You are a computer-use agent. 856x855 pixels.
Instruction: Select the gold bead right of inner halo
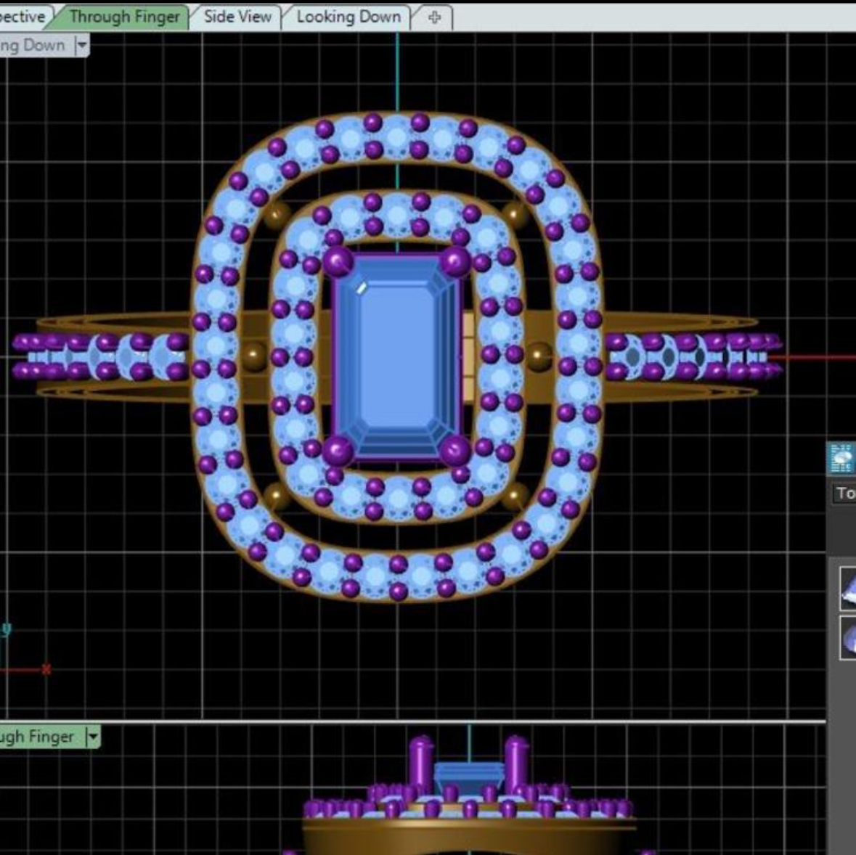539,356
